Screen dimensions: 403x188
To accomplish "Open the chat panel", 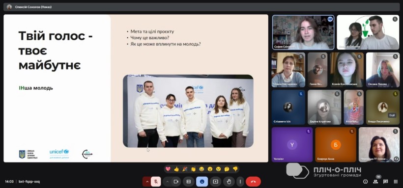I will click(385, 182).
